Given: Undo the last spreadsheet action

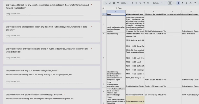Looking at the screenshot, I should tap(106, 3).
